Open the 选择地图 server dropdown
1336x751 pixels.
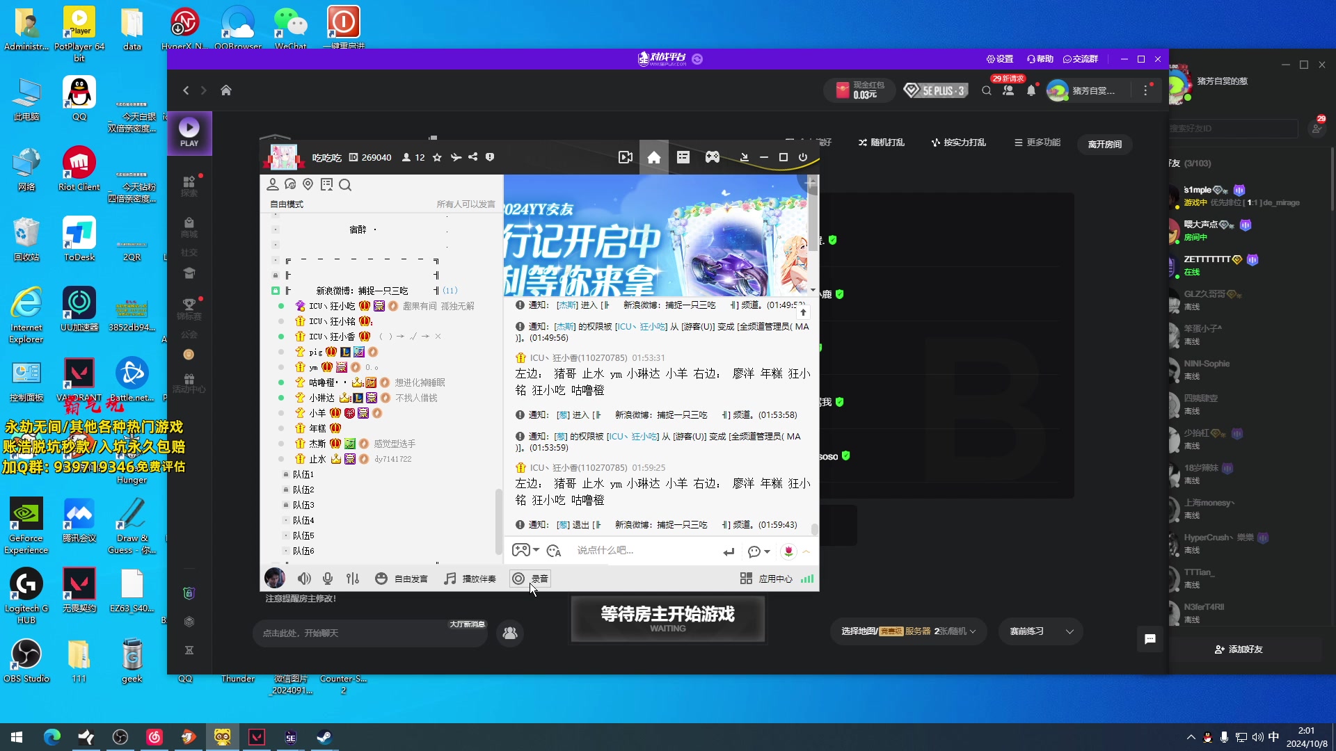pos(908,631)
